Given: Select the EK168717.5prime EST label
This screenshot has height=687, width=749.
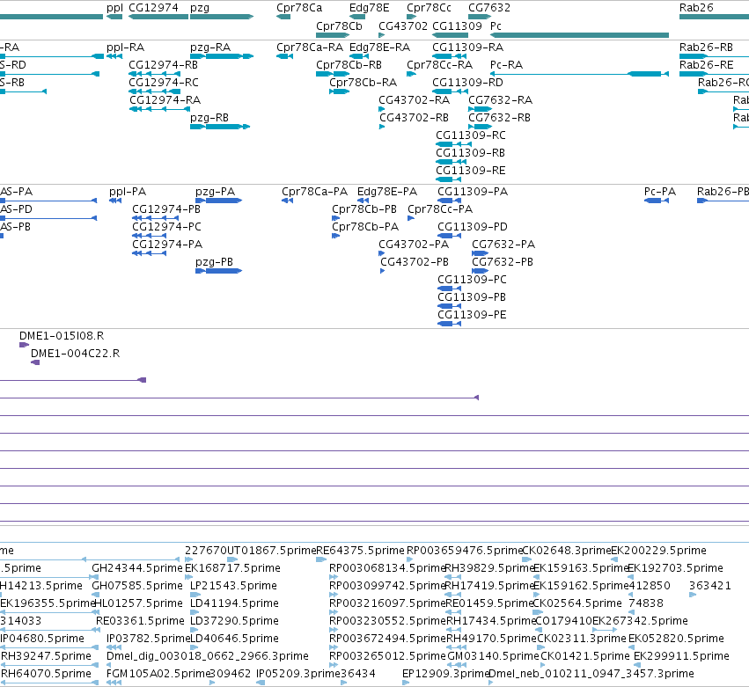Looking at the screenshot, I should 232,568.
